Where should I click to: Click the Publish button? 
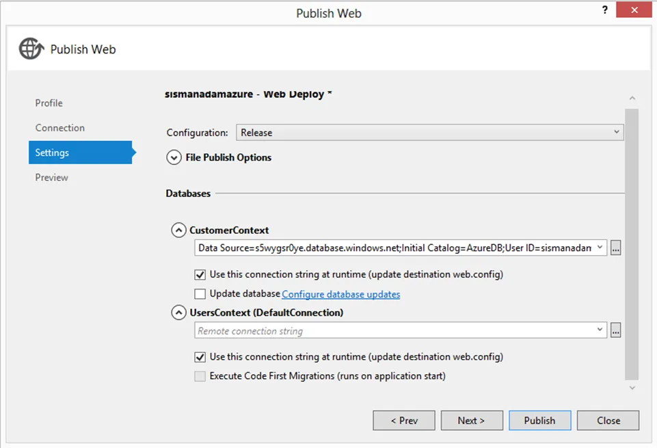(x=539, y=421)
